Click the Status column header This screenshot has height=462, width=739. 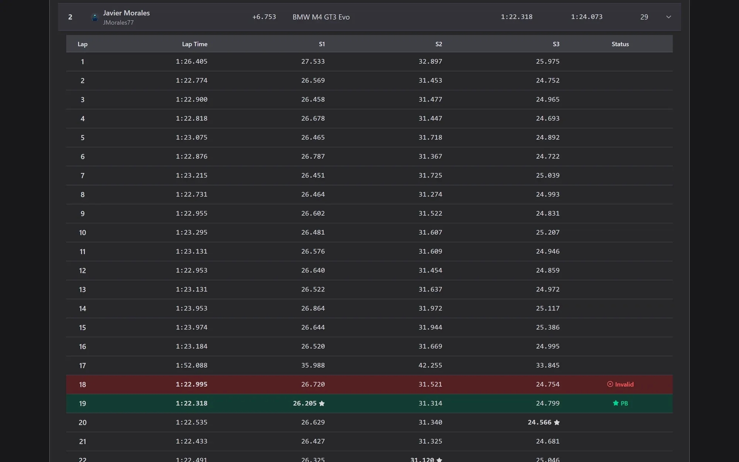point(620,44)
